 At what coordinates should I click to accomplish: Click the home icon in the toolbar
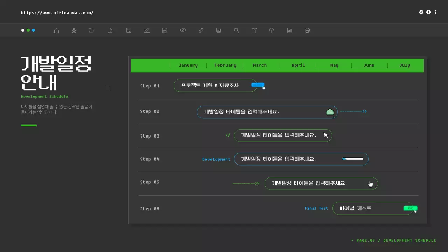[56, 30]
